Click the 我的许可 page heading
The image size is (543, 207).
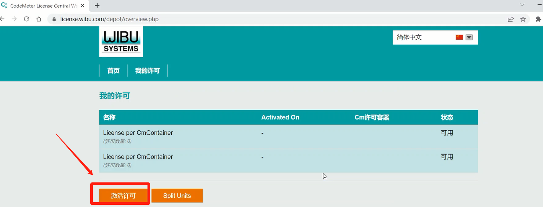pyautogui.click(x=114, y=96)
